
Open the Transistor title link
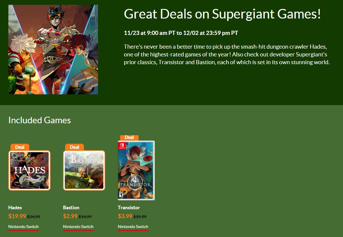coord(129,207)
